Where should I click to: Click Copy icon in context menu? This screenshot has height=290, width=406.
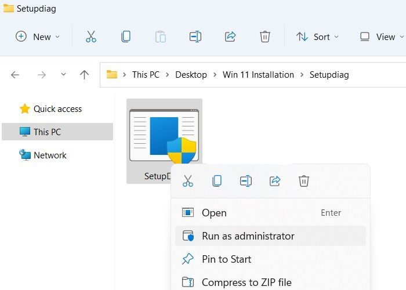[x=217, y=181]
